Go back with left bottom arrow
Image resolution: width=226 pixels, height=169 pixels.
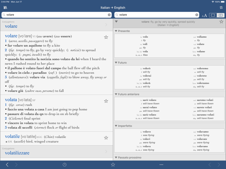[7, 165]
